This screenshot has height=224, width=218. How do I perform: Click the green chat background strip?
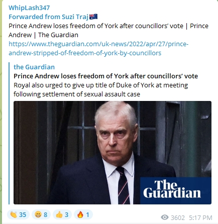pyautogui.click(x=1, y=112)
